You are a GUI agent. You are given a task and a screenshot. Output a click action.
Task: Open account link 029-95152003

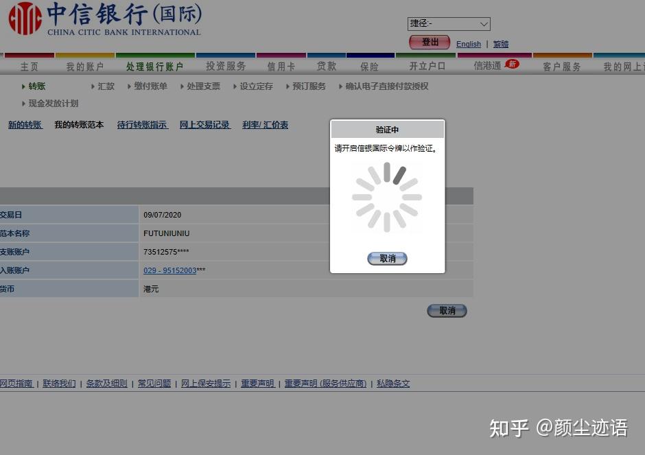point(169,270)
